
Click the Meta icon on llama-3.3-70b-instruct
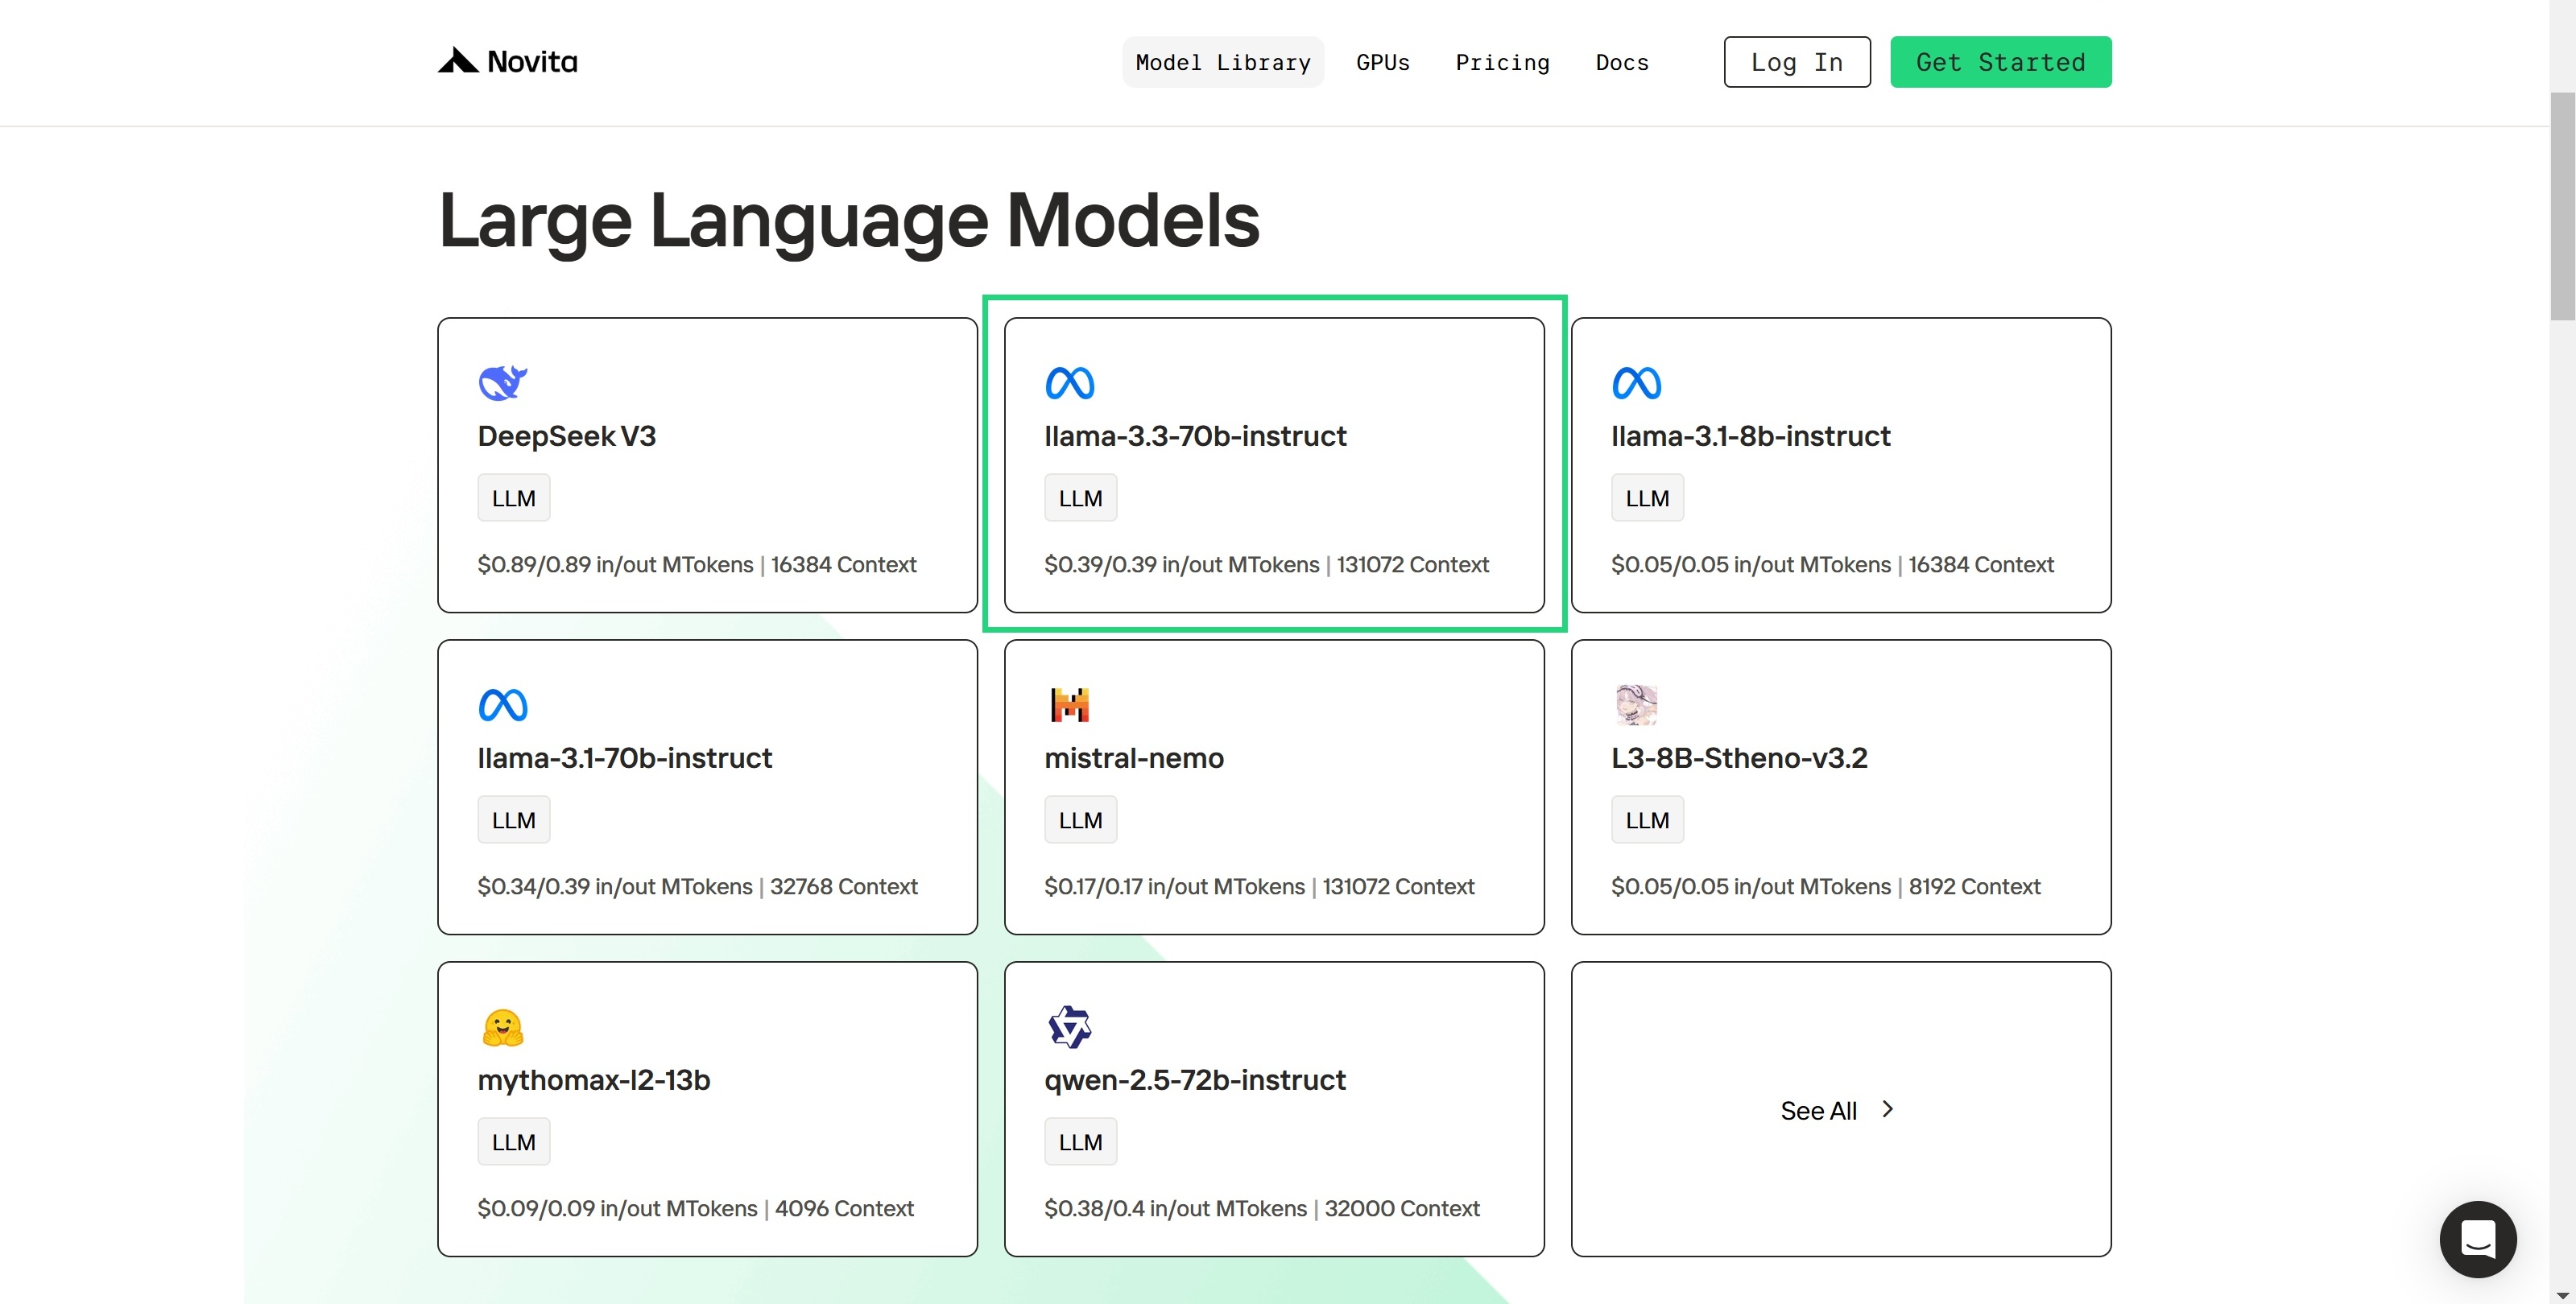pos(1069,382)
